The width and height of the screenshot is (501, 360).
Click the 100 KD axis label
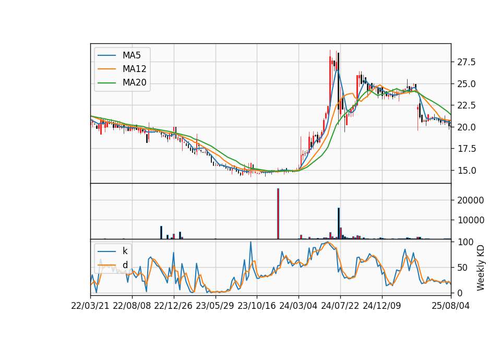click(466, 242)
